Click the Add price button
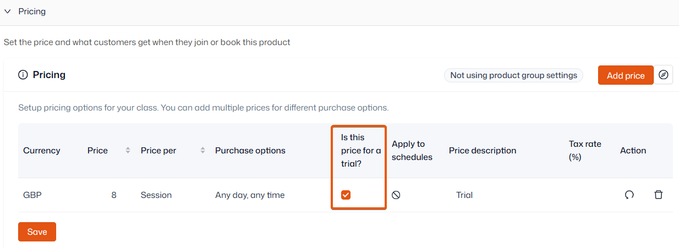Viewport: 679px width, 248px height. click(x=626, y=75)
